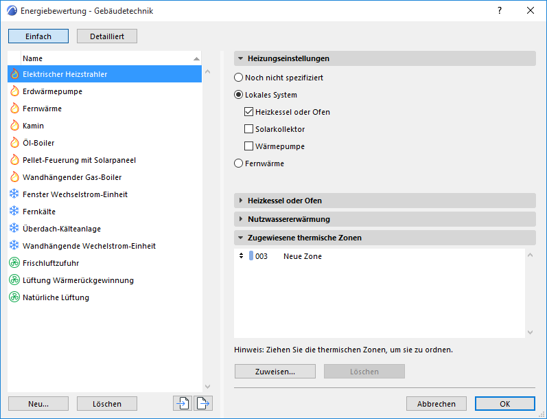Click the flame icon beside Erdwärmepumpe
The image size is (547, 419).
pos(14,91)
